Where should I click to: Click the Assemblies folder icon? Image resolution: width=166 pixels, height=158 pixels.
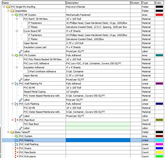[12, 11]
